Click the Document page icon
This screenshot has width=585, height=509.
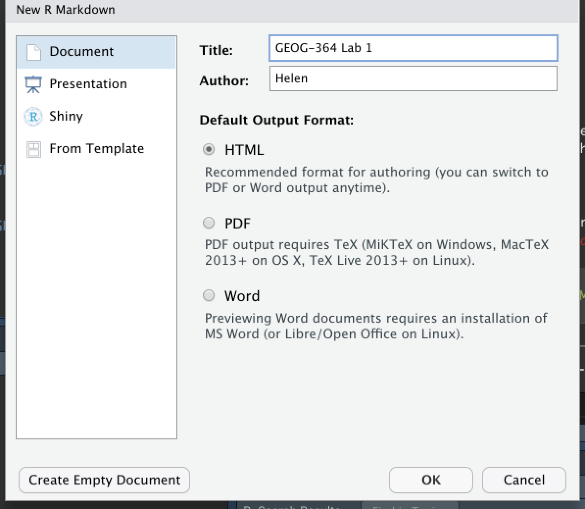click(34, 52)
